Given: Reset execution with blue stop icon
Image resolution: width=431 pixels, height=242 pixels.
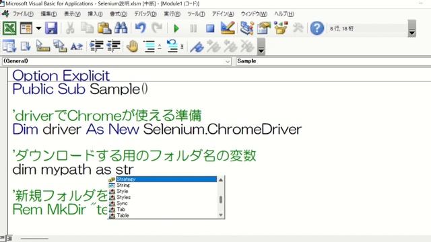Looking at the screenshot, I should tap(210, 28).
